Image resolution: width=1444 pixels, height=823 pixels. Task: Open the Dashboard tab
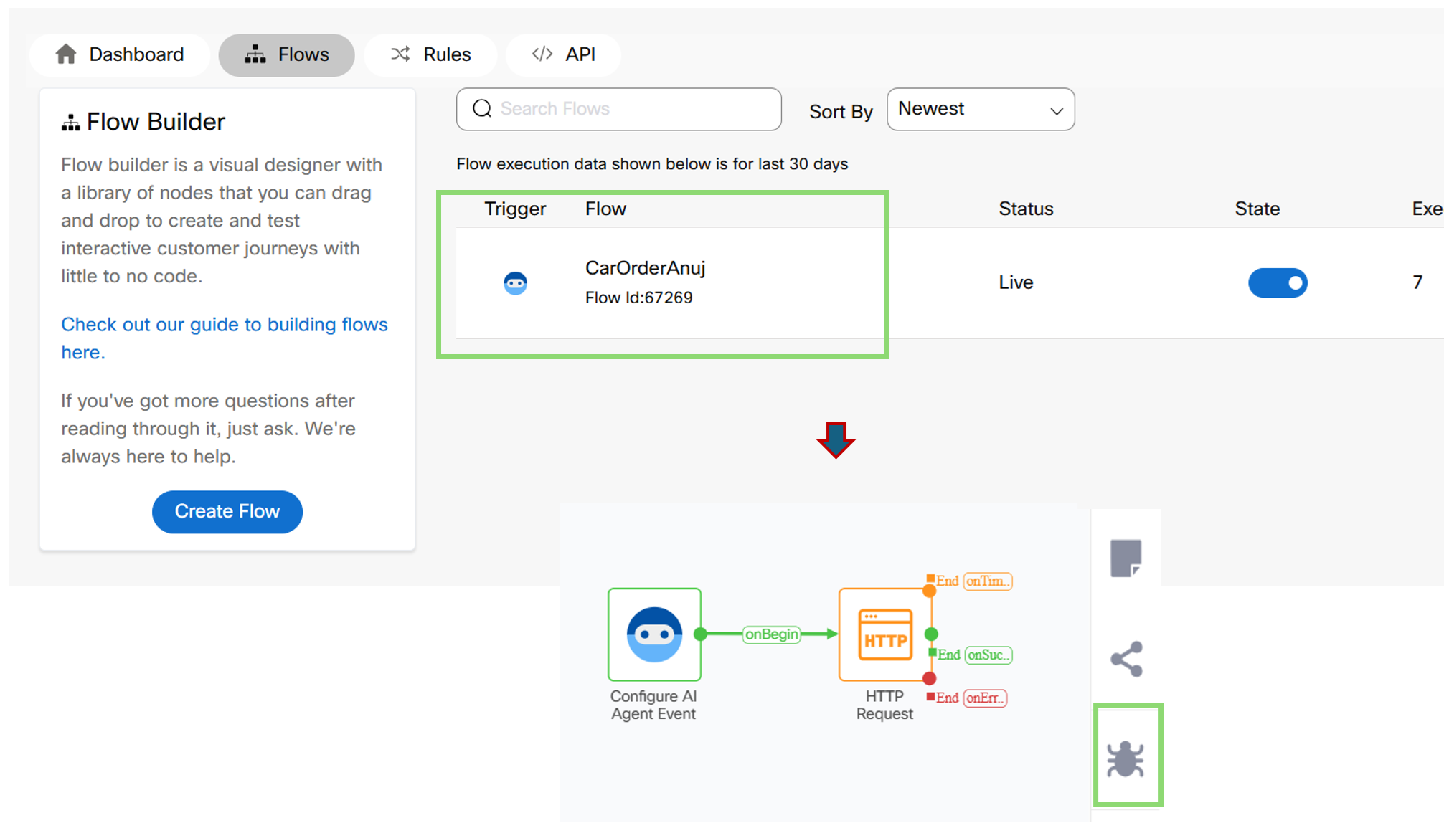(x=120, y=54)
